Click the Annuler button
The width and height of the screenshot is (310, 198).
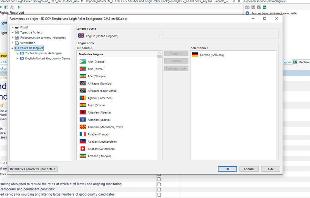pyautogui.click(x=249, y=169)
